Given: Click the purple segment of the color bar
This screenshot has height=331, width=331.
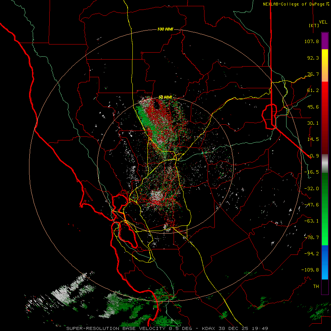Looking at the screenshot, I should coord(325,41).
